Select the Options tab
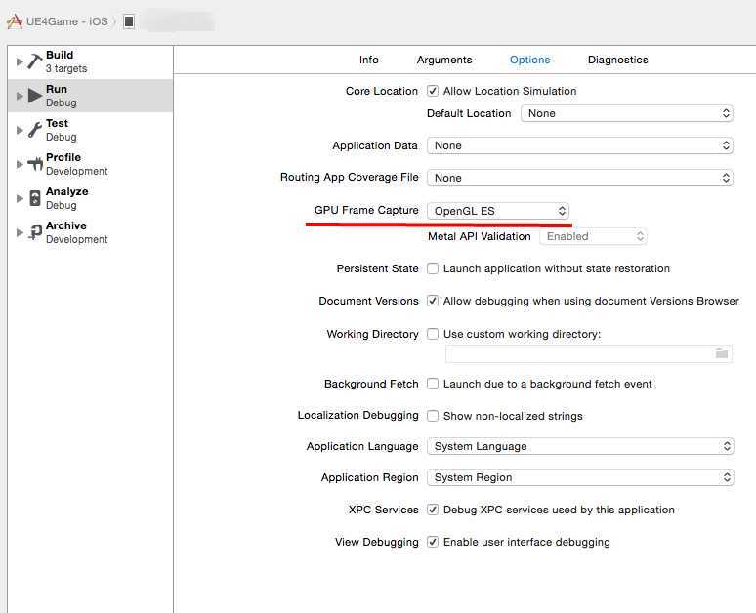Image resolution: width=756 pixels, height=613 pixels. 529,60
